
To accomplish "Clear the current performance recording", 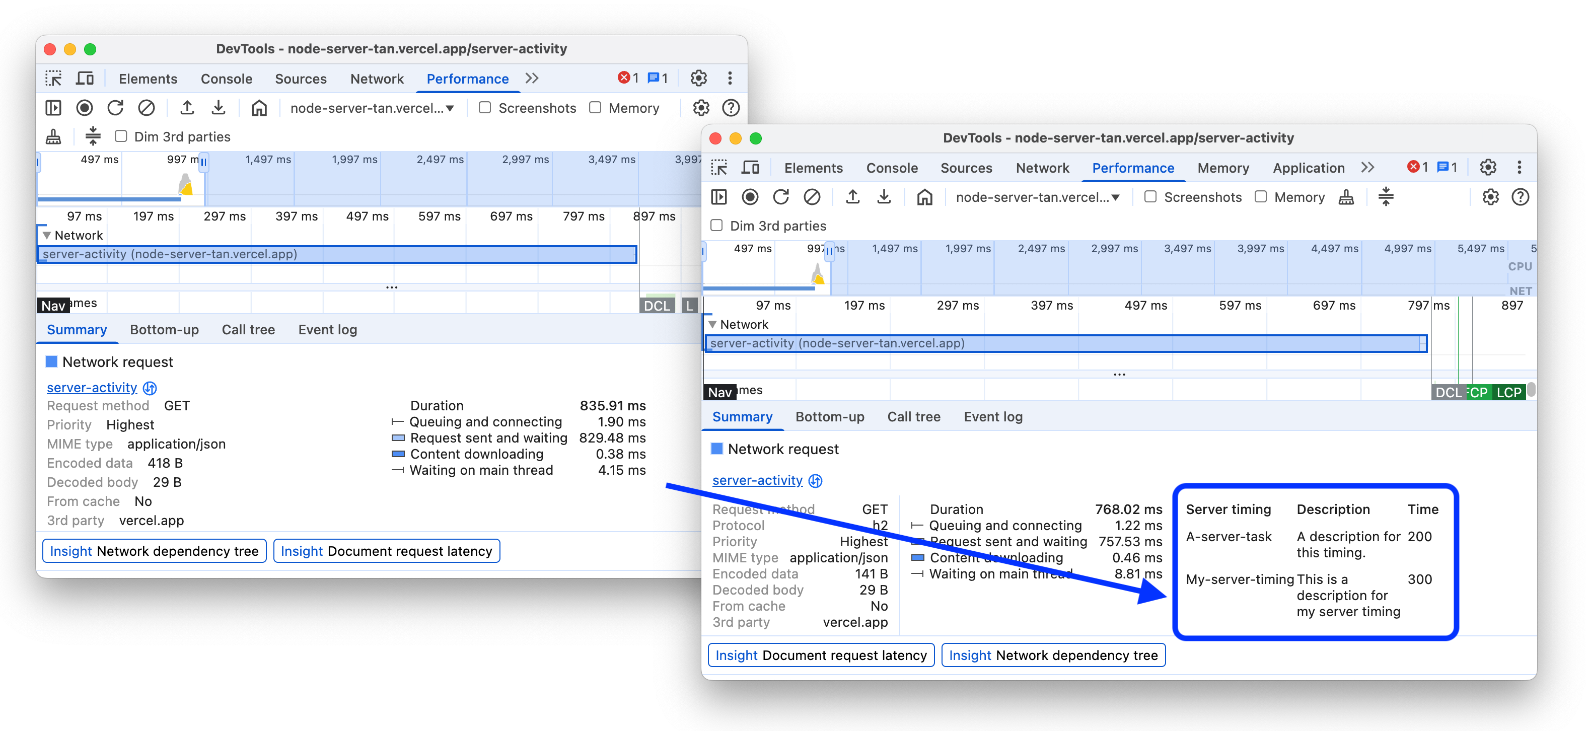I will pos(813,197).
